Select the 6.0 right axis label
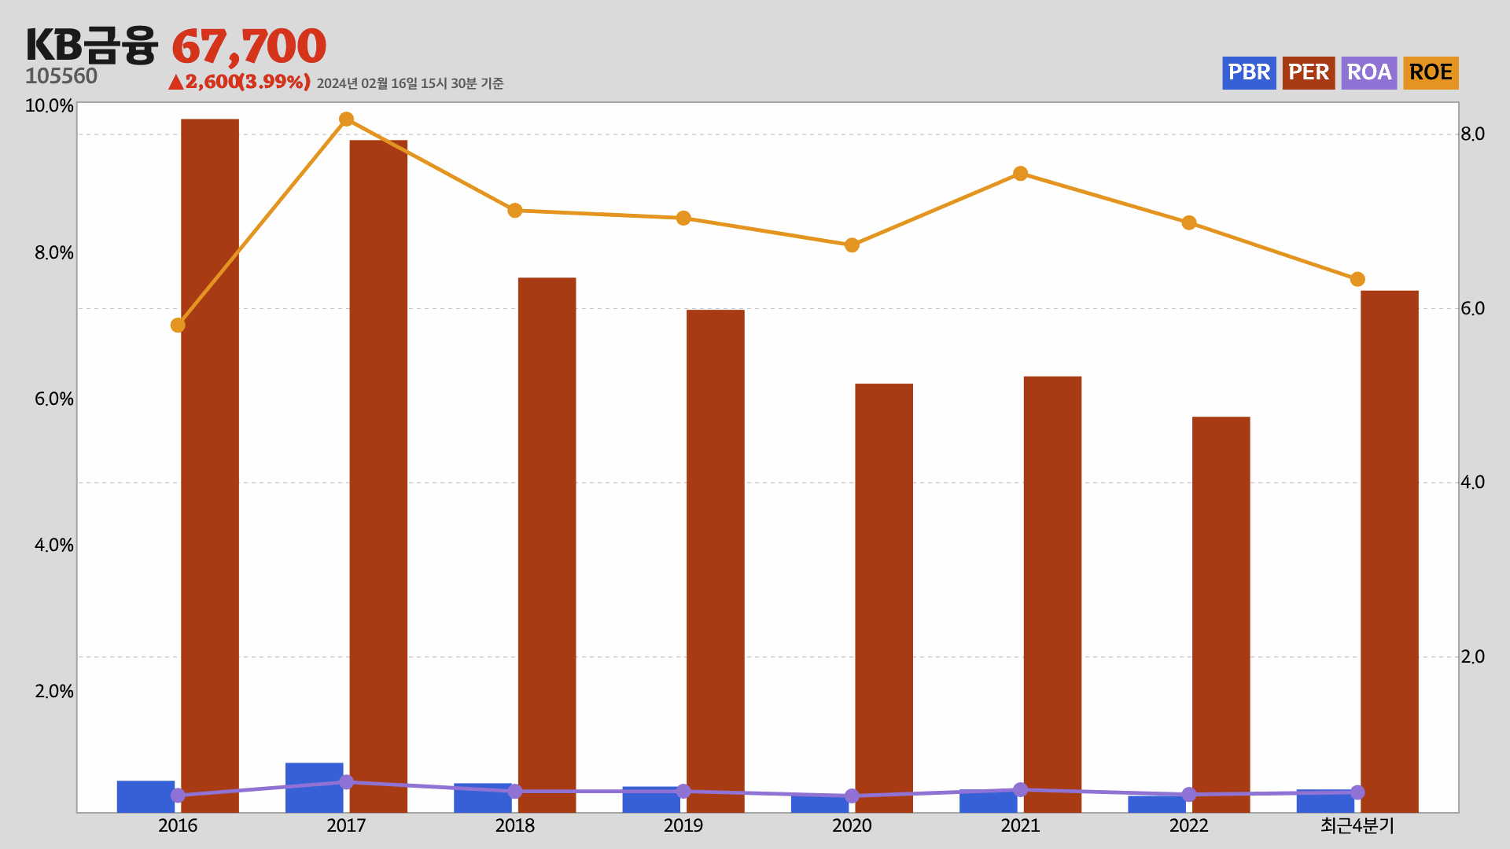The height and width of the screenshot is (849, 1510). point(1472,309)
